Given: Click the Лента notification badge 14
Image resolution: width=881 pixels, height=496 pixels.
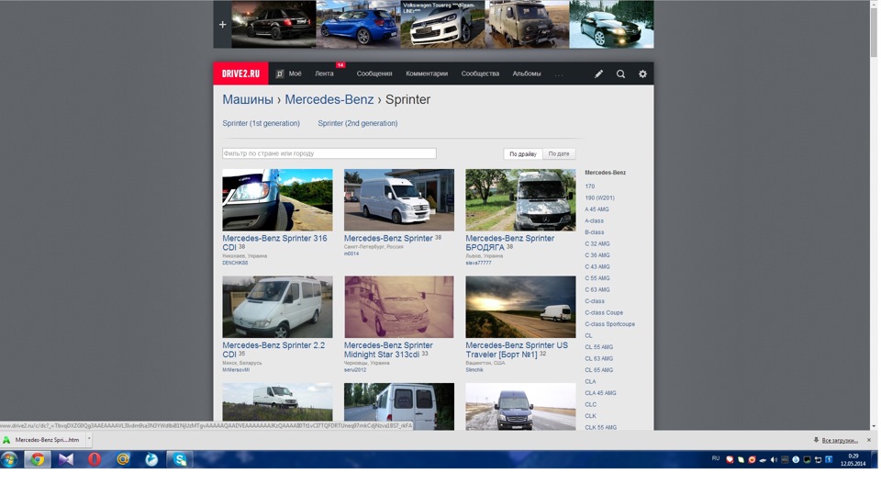Looking at the screenshot, I should tap(340, 65).
